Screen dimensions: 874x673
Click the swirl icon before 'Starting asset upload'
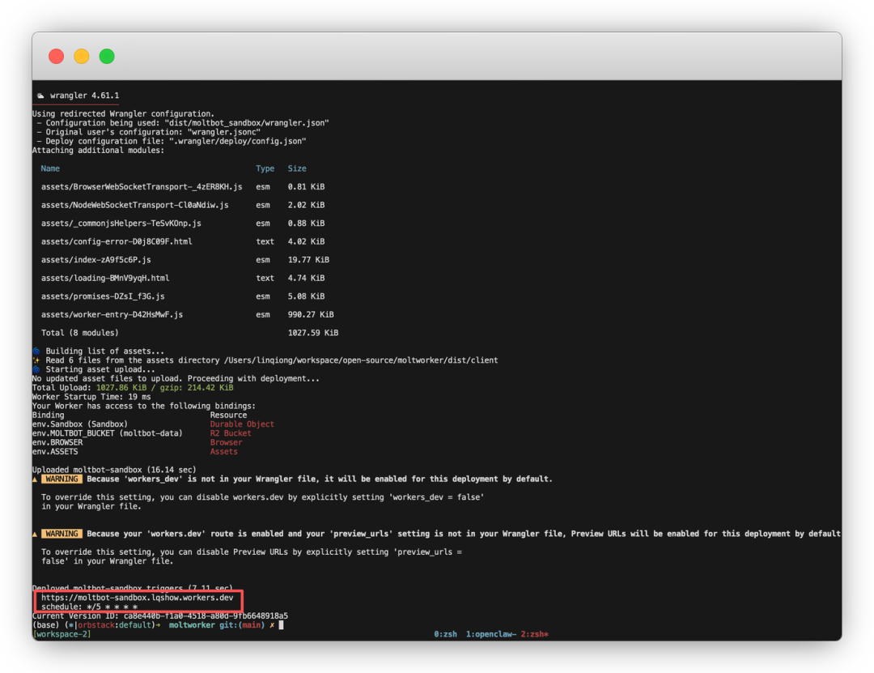pos(36,369)
